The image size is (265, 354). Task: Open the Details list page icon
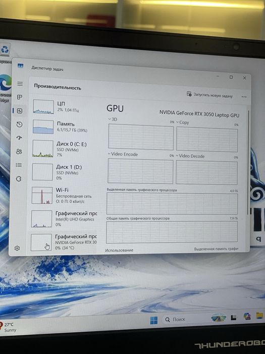(x=19, y=165)
